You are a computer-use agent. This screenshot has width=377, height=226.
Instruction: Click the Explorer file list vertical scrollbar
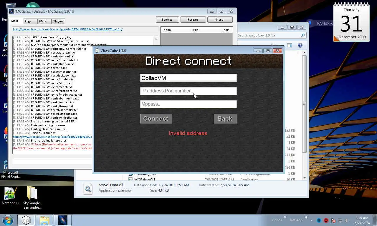(x=305, y=104)
